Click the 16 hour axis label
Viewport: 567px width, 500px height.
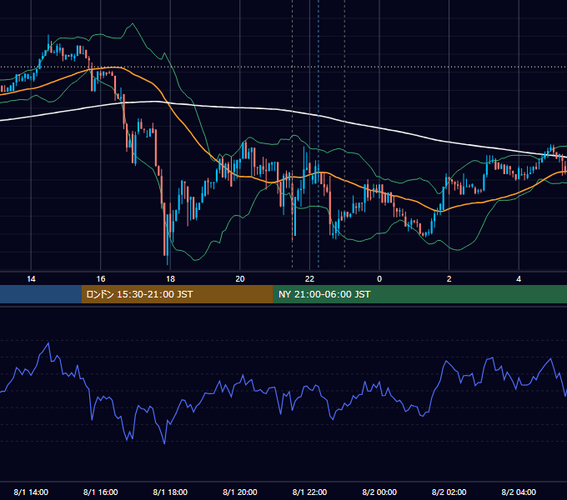coord(101,279)
